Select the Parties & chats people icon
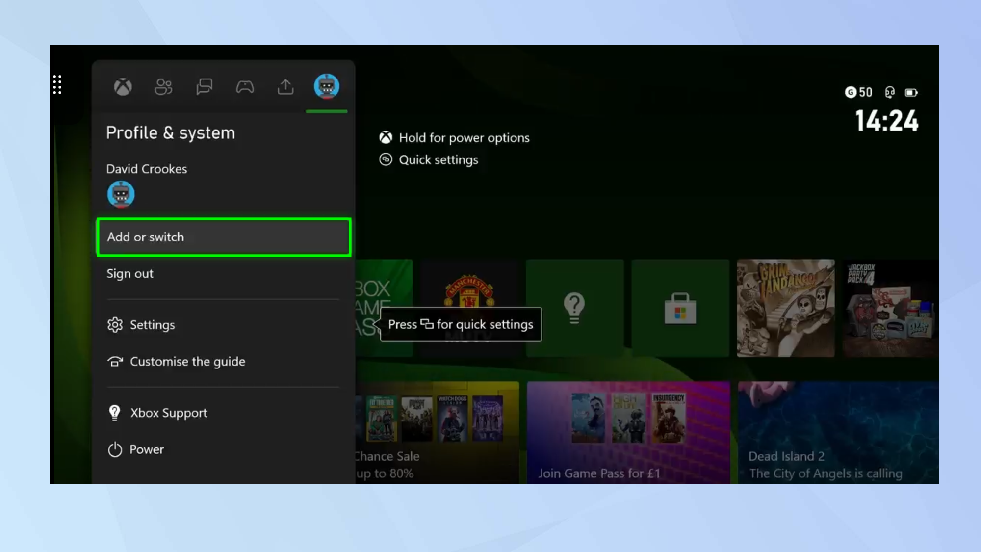 point(163,87)
